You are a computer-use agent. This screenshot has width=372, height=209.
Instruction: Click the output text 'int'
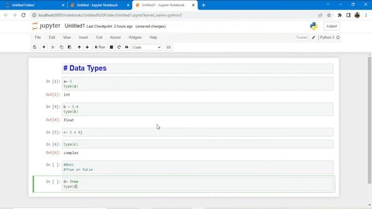coord(67,95)
